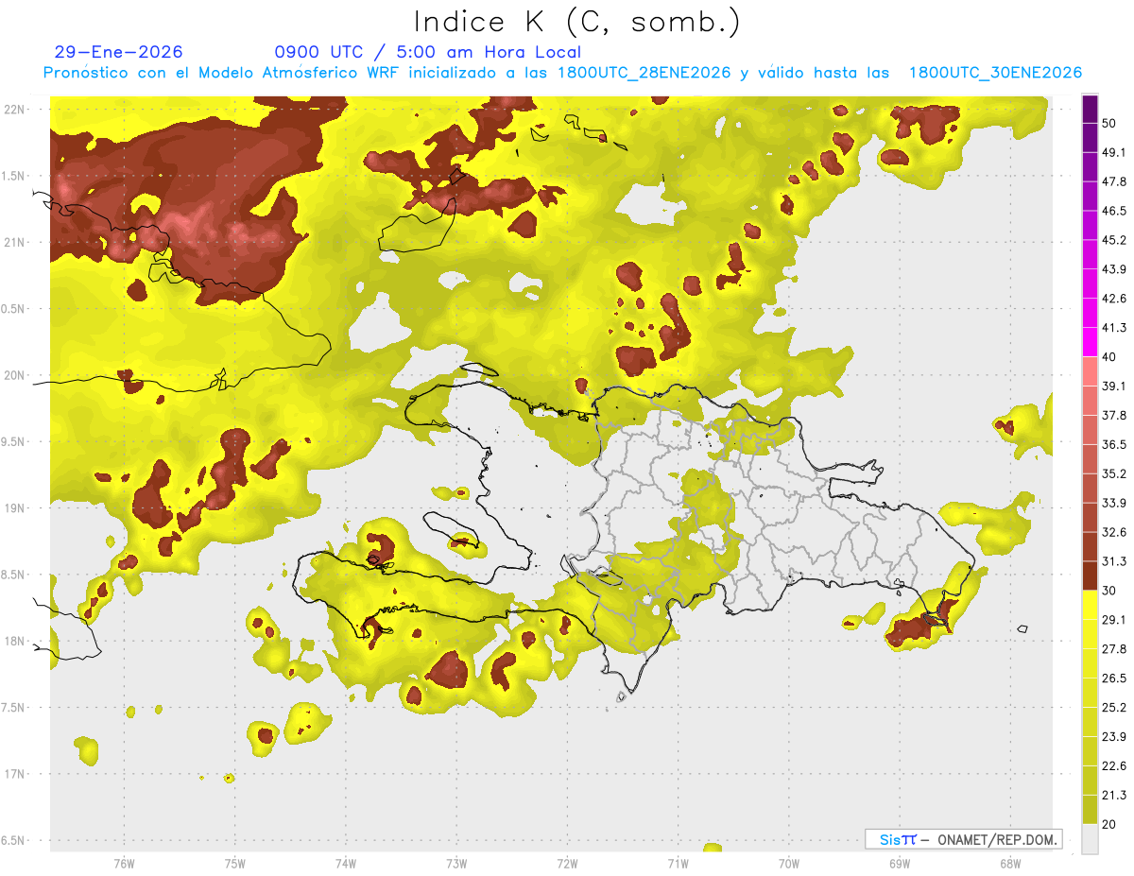Pick the salmon swatch between 40 and 39.1
This screenshot has width=1134, height=876.
(1090, 371)
